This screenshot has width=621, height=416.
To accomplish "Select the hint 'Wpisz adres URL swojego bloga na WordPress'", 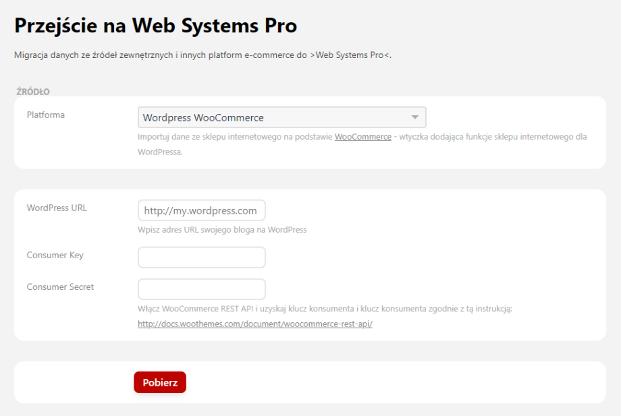I will pos(222,230).
